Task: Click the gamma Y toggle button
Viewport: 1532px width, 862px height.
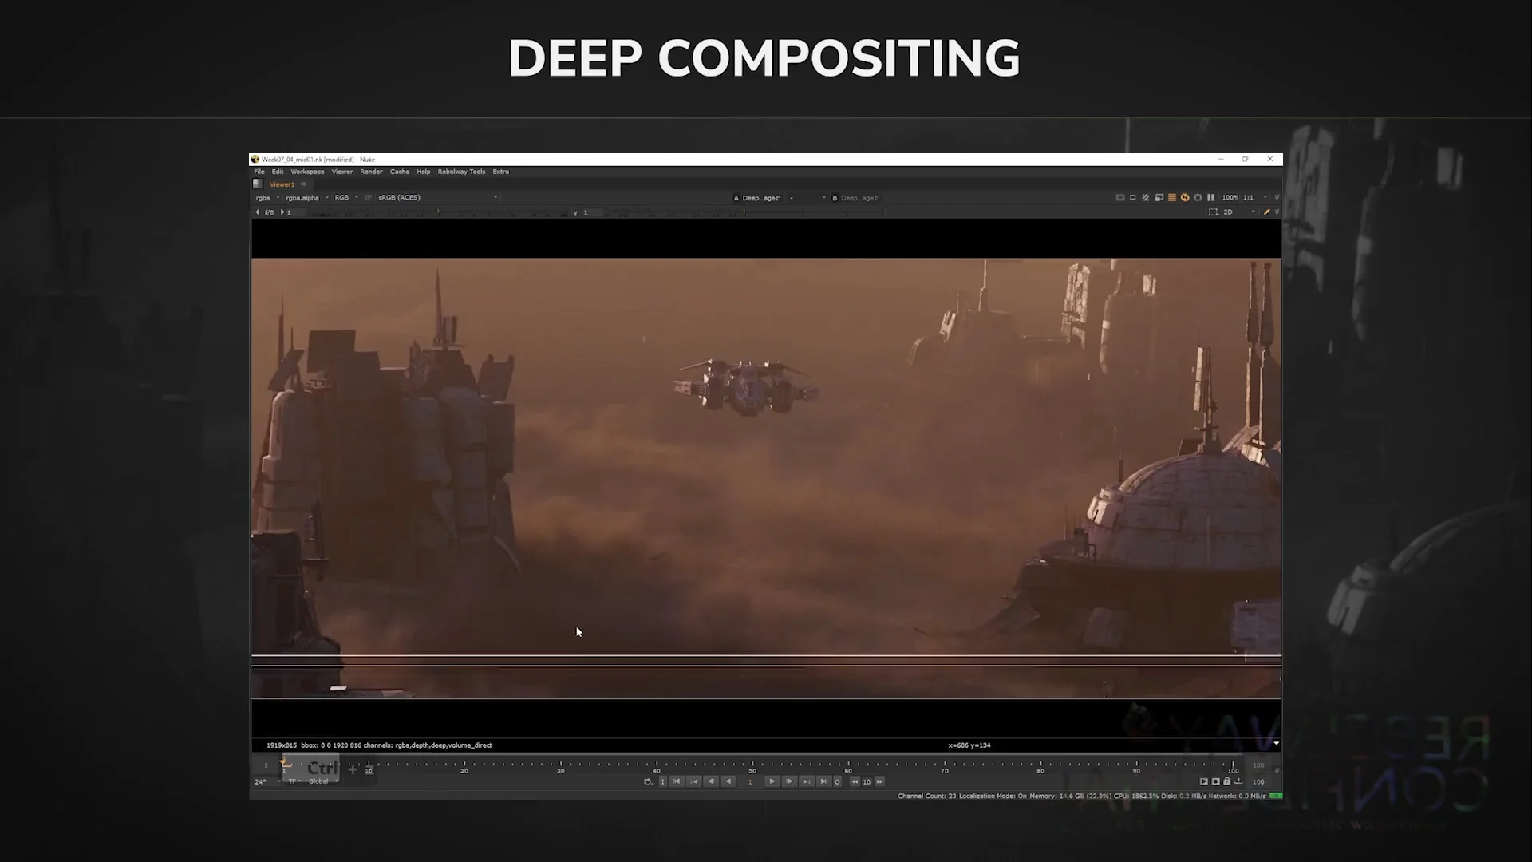Action: [x=575, y=213]
